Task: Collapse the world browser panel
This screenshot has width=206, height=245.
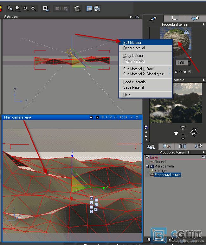Action: 203,152
